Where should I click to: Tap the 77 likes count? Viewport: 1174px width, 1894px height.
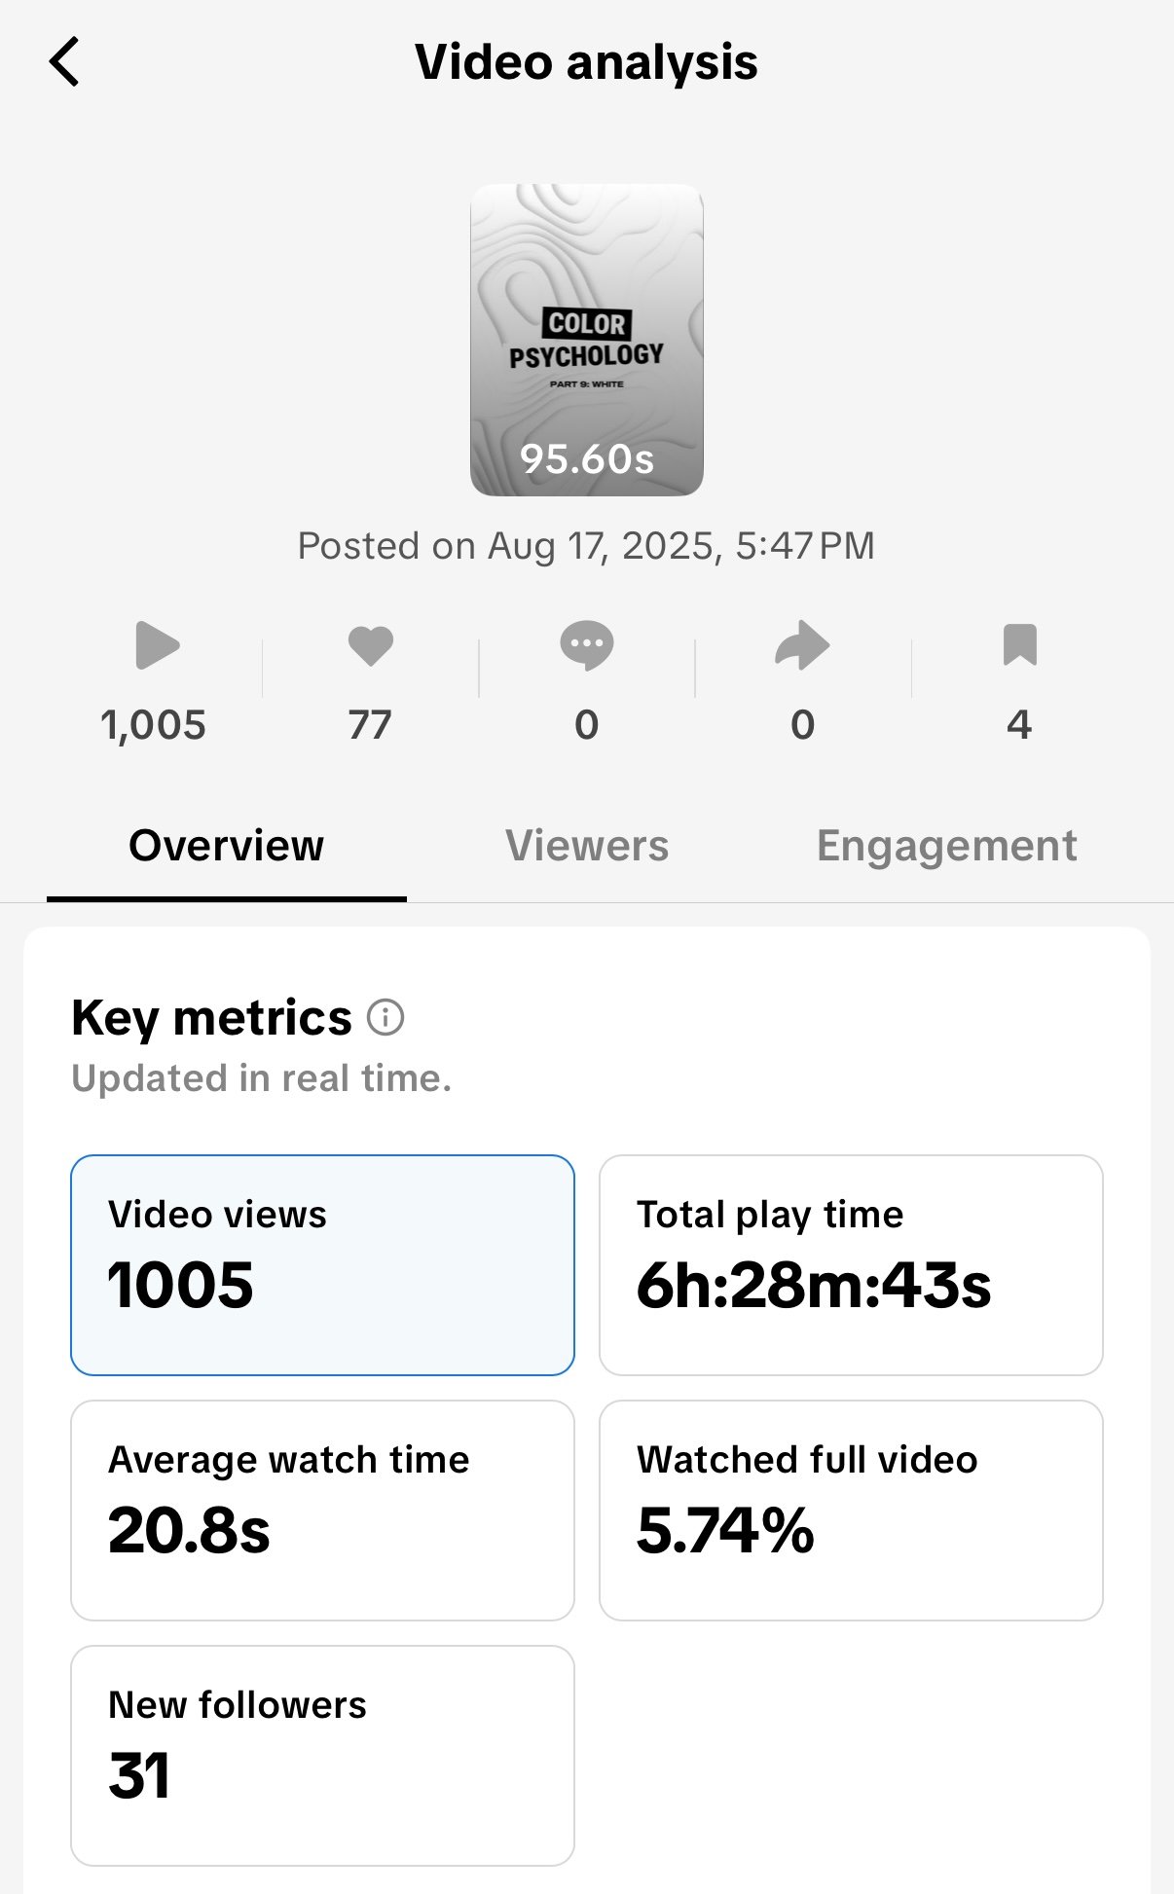coord(370,725)
